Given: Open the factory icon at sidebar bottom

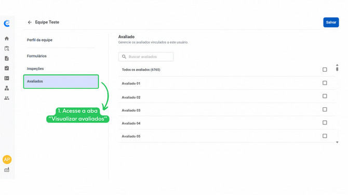Looking at the screenshot, I should coord(7,170).
